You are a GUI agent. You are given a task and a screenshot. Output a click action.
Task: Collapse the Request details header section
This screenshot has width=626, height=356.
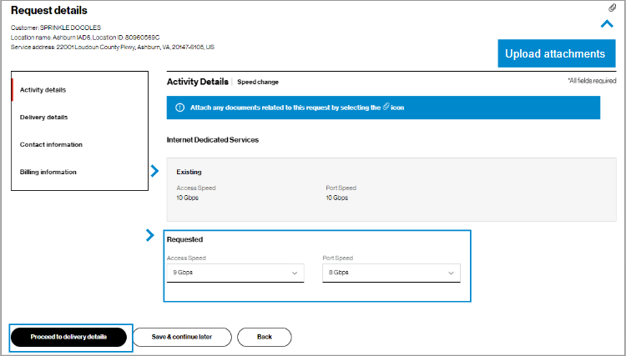[608, 24]
